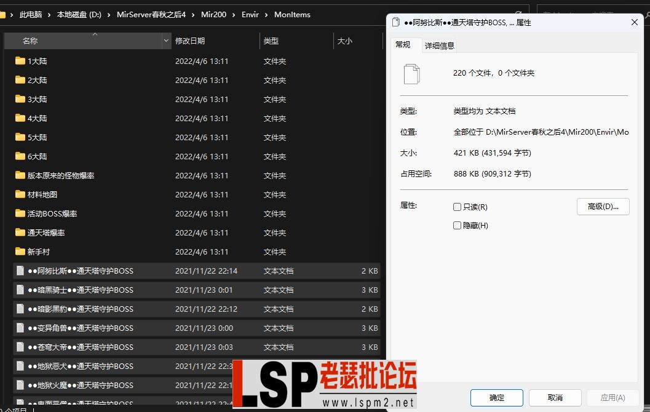
Task: Expand breadcrumb chevron after Envir
Action: (266, 15)
